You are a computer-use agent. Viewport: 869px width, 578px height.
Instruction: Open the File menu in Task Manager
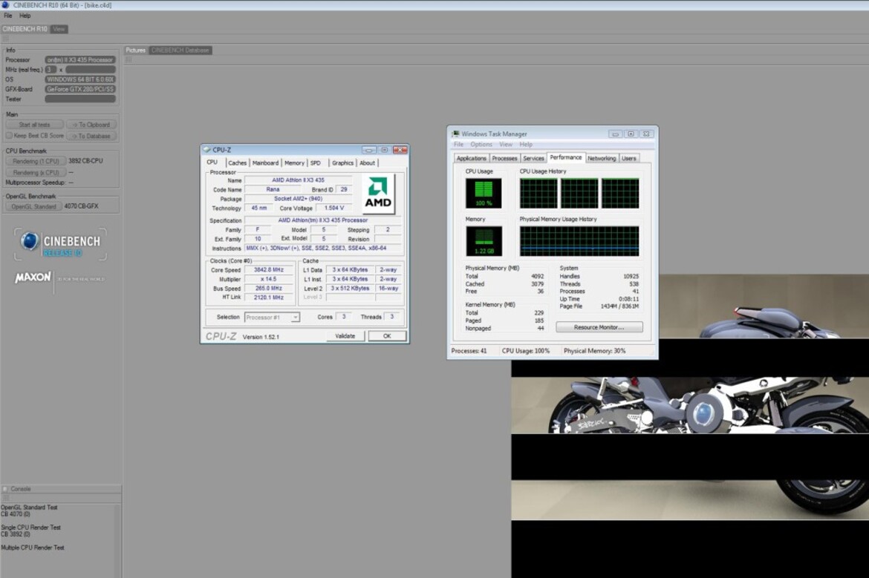point(459,145)
